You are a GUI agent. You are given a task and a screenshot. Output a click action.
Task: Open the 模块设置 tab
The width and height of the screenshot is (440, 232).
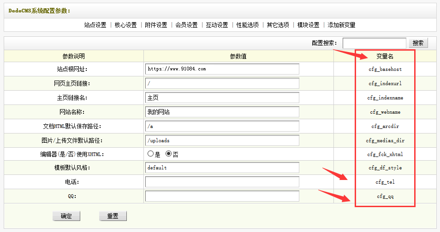point(309,25)
